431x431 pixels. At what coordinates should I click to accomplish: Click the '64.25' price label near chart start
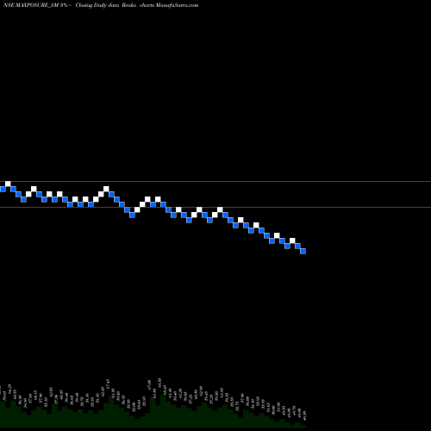click(x=9, y=389)
